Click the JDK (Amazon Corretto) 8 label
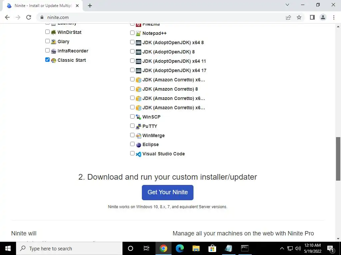The image size is (341, 255). 170,89
